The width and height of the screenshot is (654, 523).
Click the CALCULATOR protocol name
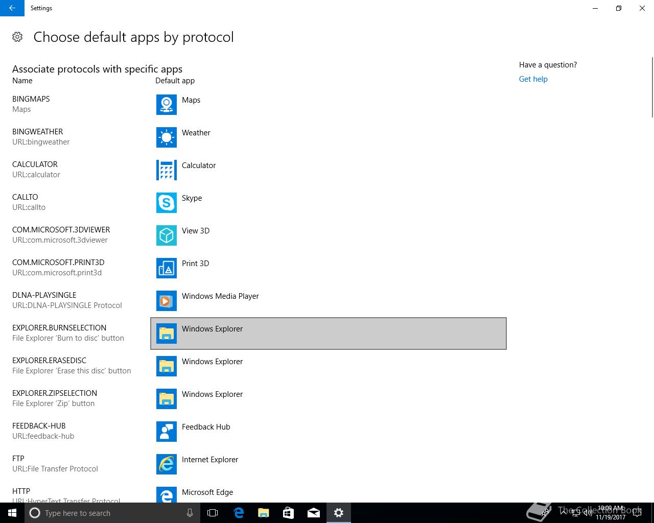click(35, 164)
